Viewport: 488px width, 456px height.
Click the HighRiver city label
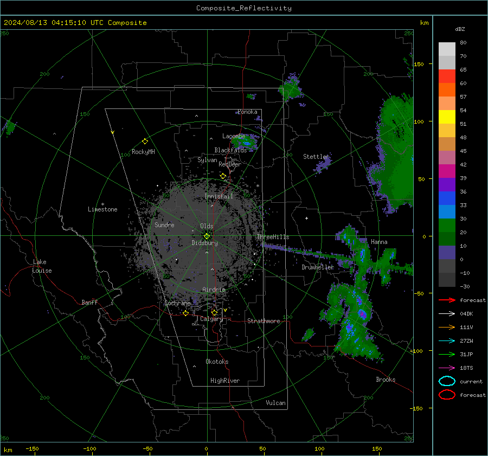click(225, 381)
